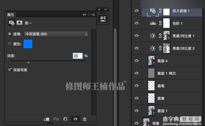Click the transparent 图章 layer thumbnail
Viewport: 205px width, 126px height.
point(151,98)
